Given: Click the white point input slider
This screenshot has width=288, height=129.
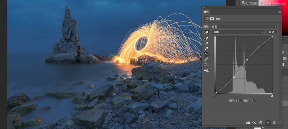Looking at the screenshot, I should [272, 96].
